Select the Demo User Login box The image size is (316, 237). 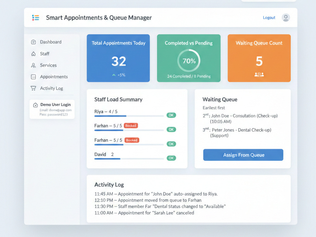tap(52, 109)
